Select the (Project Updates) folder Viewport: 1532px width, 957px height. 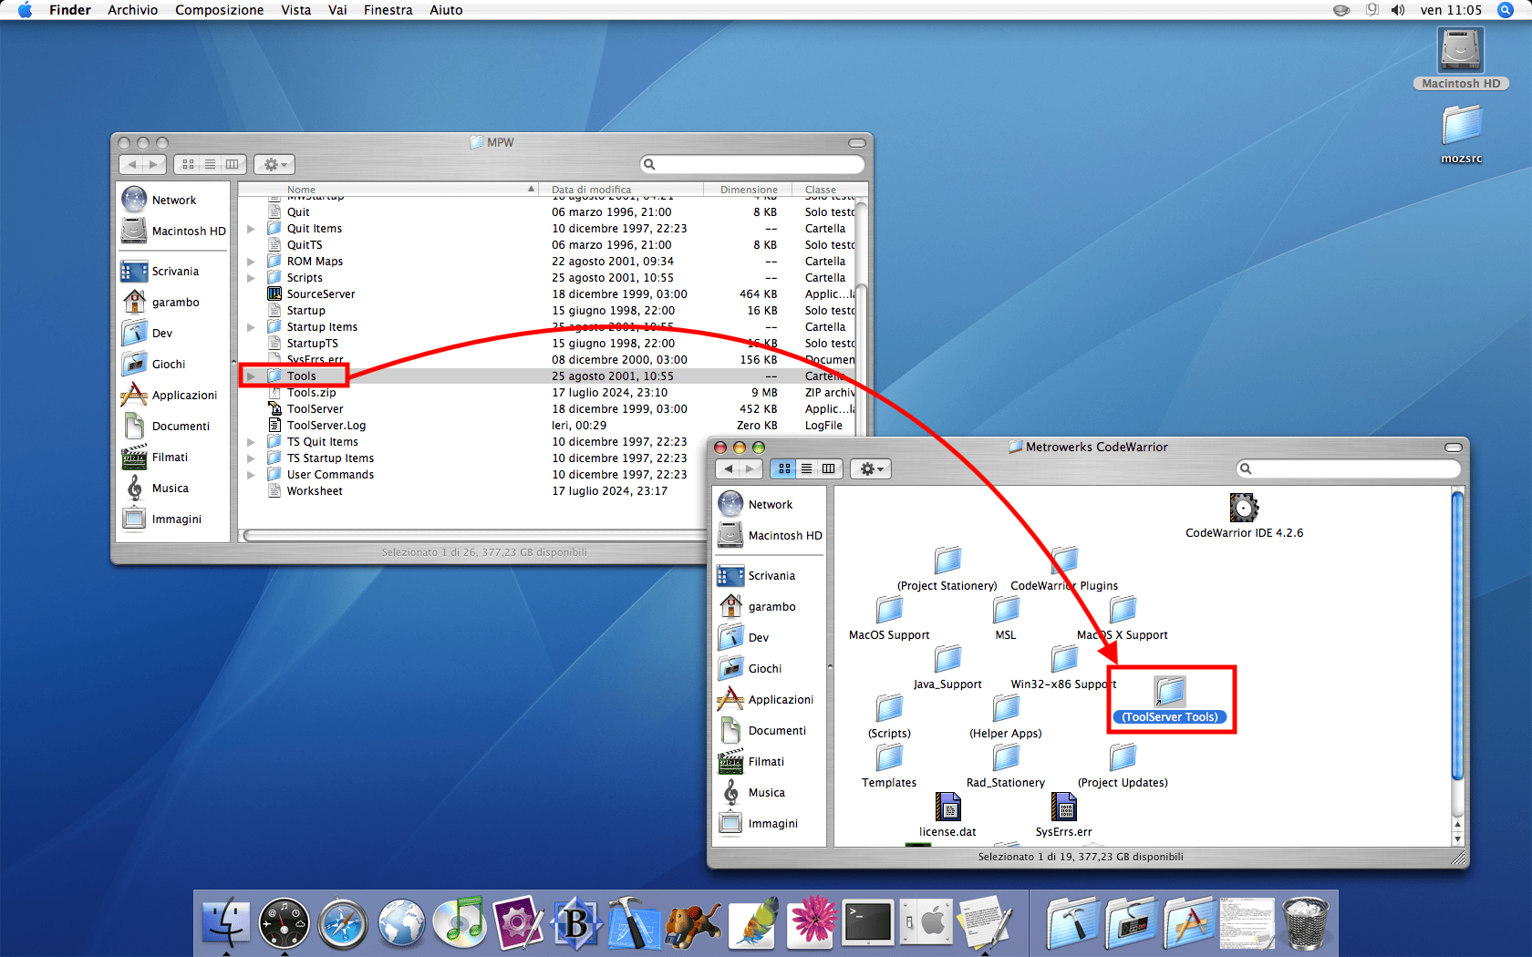pos(1123,756)
